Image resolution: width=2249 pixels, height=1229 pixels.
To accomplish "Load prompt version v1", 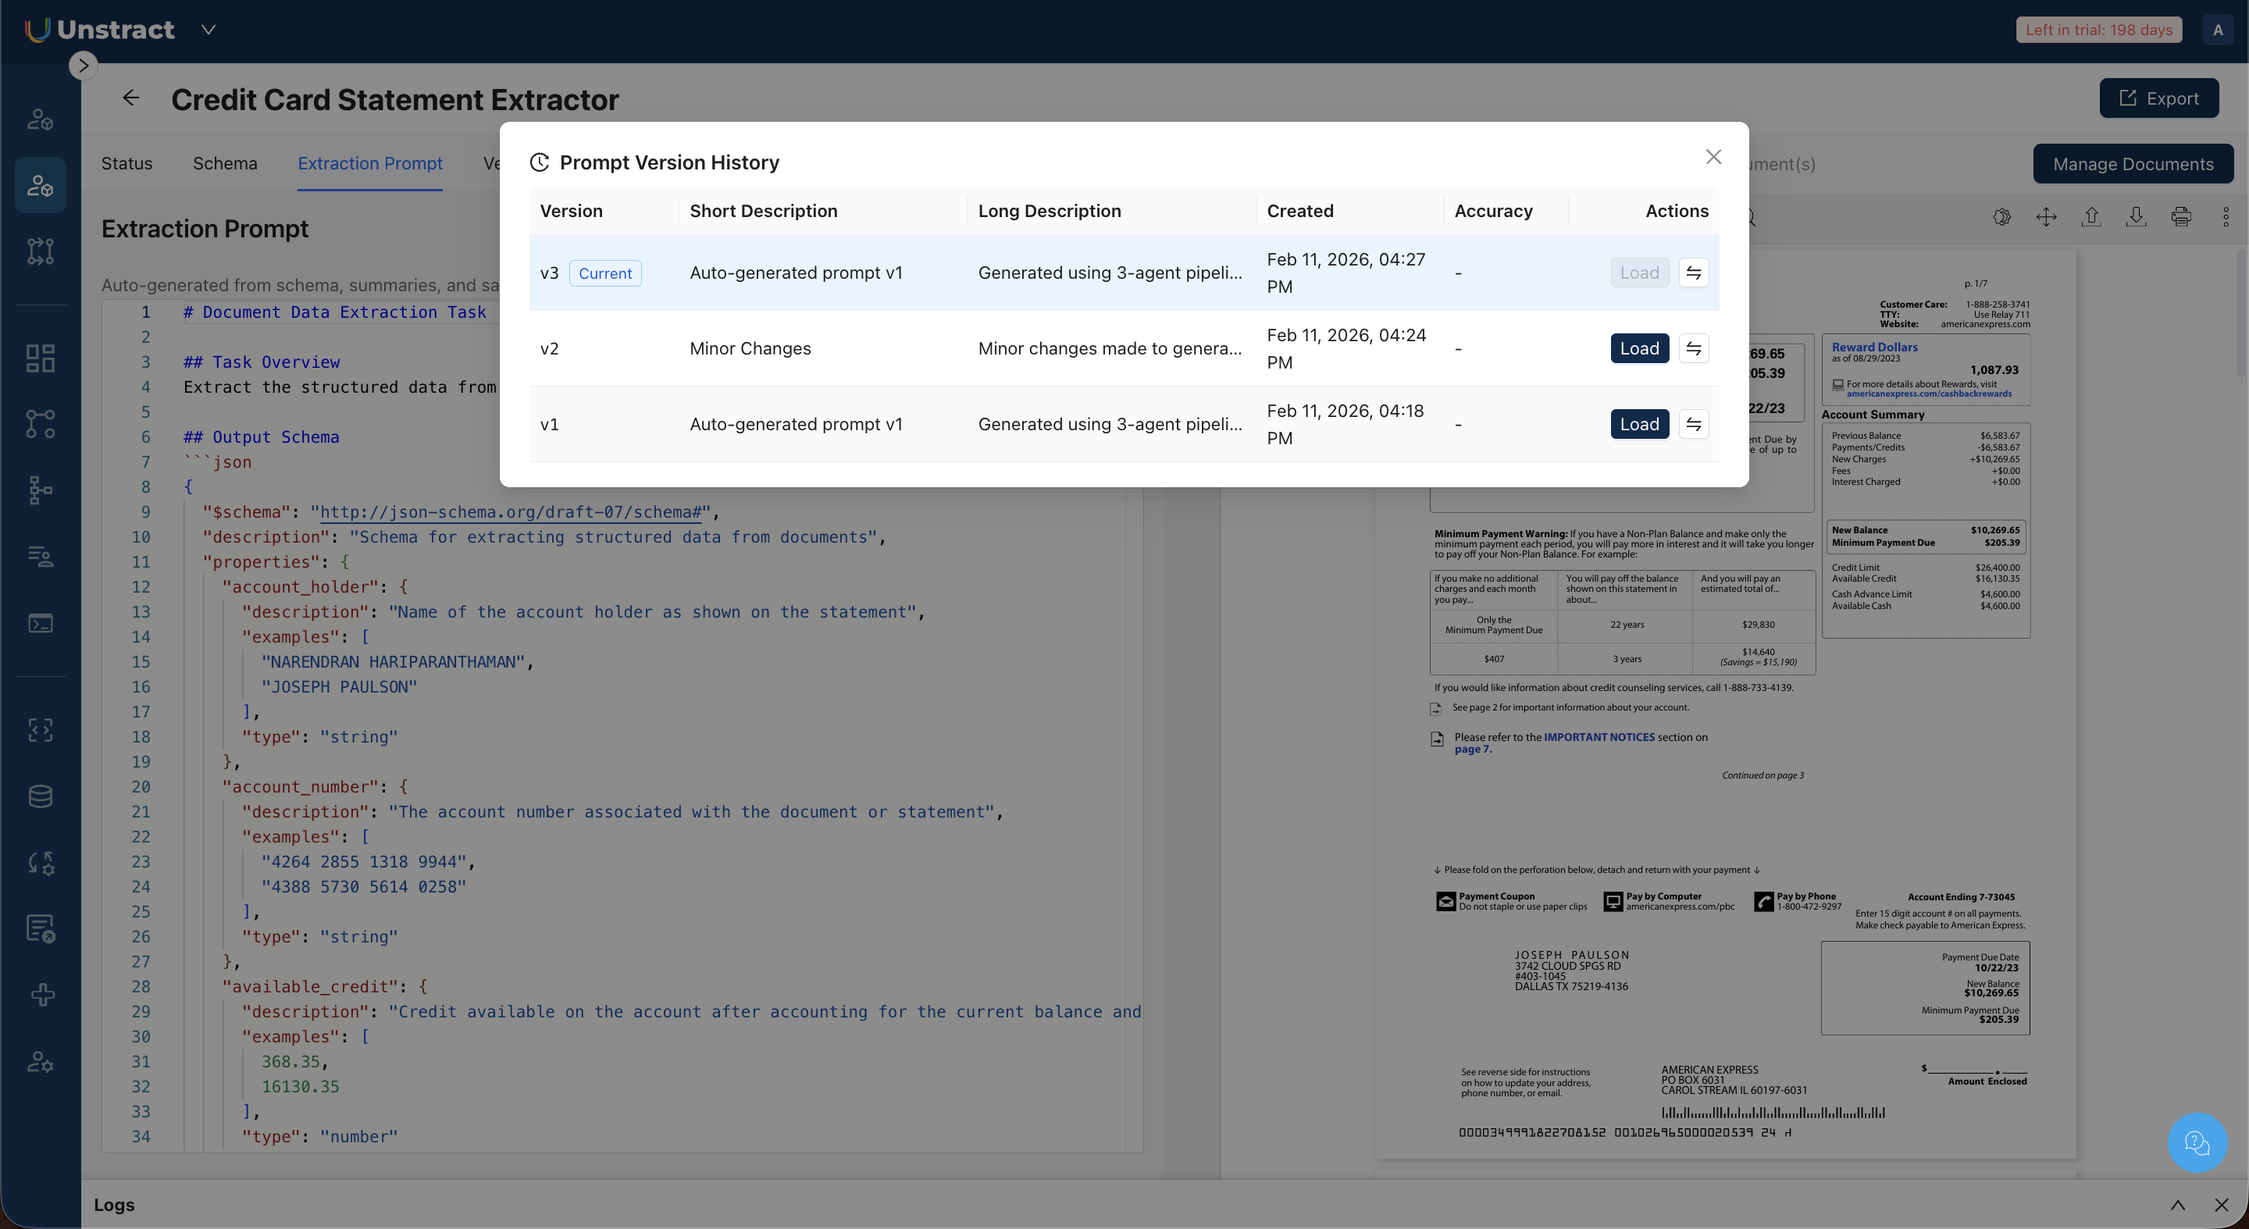I will pos(1639,424).
